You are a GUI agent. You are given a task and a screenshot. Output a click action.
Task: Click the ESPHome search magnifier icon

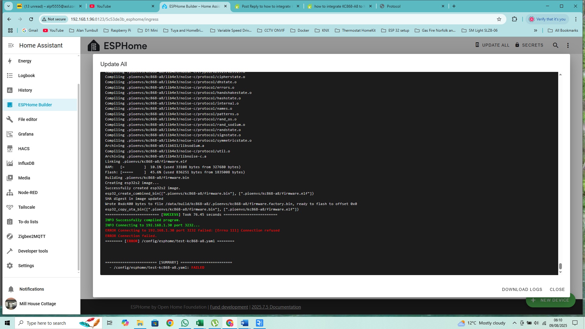point(555,45)
